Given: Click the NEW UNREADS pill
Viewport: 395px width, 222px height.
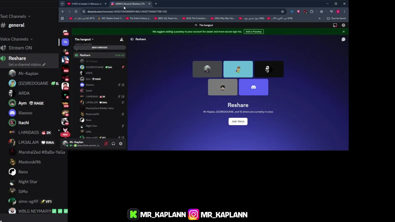Looking at the screenshot, I should 100,47.
